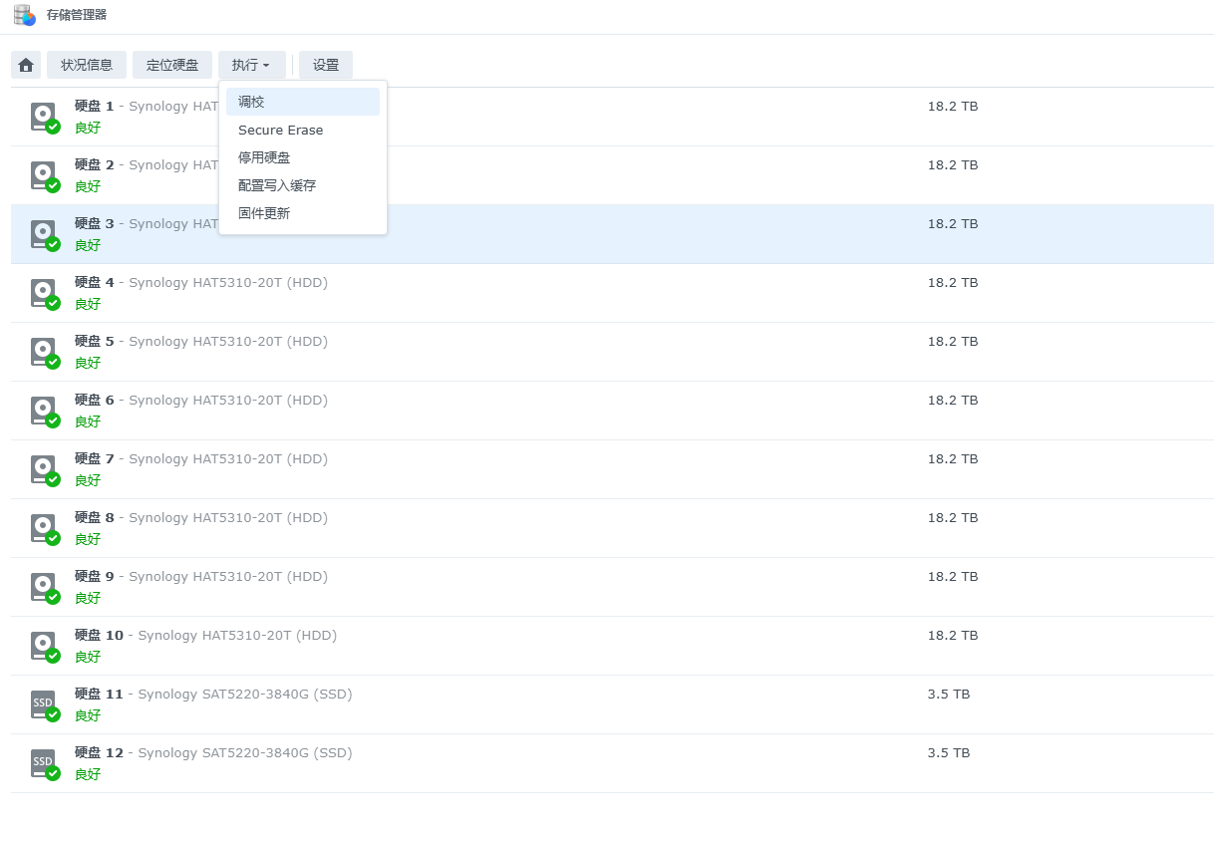Select 硬盘 11 Synology SAT5220-3840G row label

click(213, 695)
